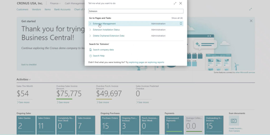Open the Unprocessed Payments tile

(174, 125)
